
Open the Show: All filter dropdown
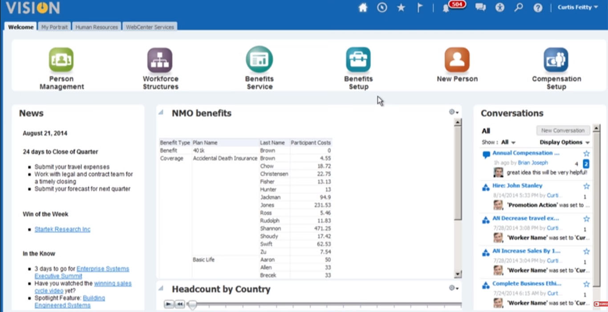pyautogui.click(x=508, y=142)
